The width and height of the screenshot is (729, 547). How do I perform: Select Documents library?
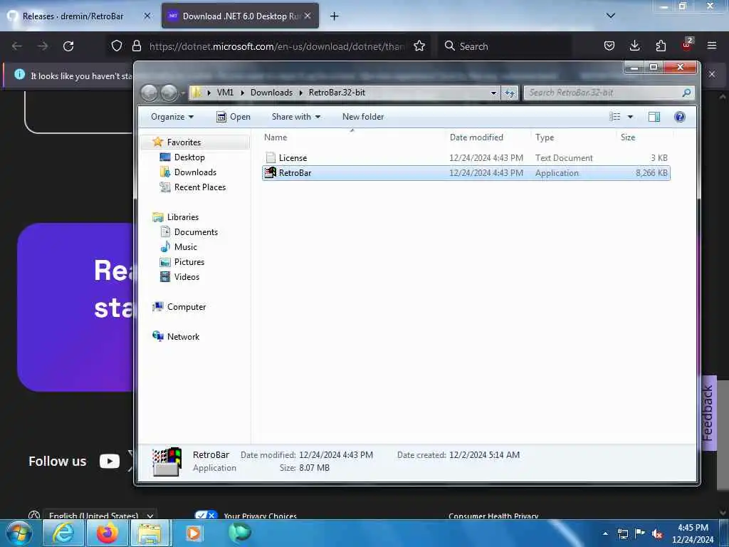(195, 231)
